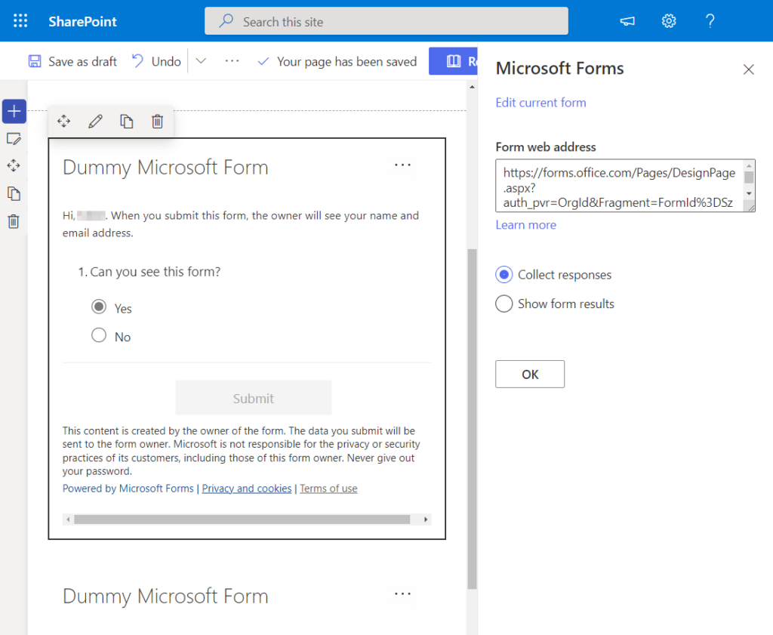Click the blue Republish book button
773x635 pixels.
(x=453, y=61)
